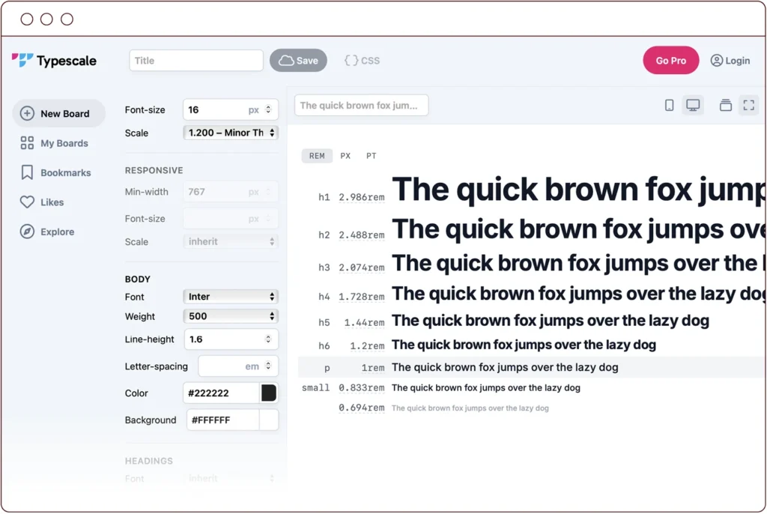Click the base Font-size 16 field
767x514 pixels.
tap(231, 109)
